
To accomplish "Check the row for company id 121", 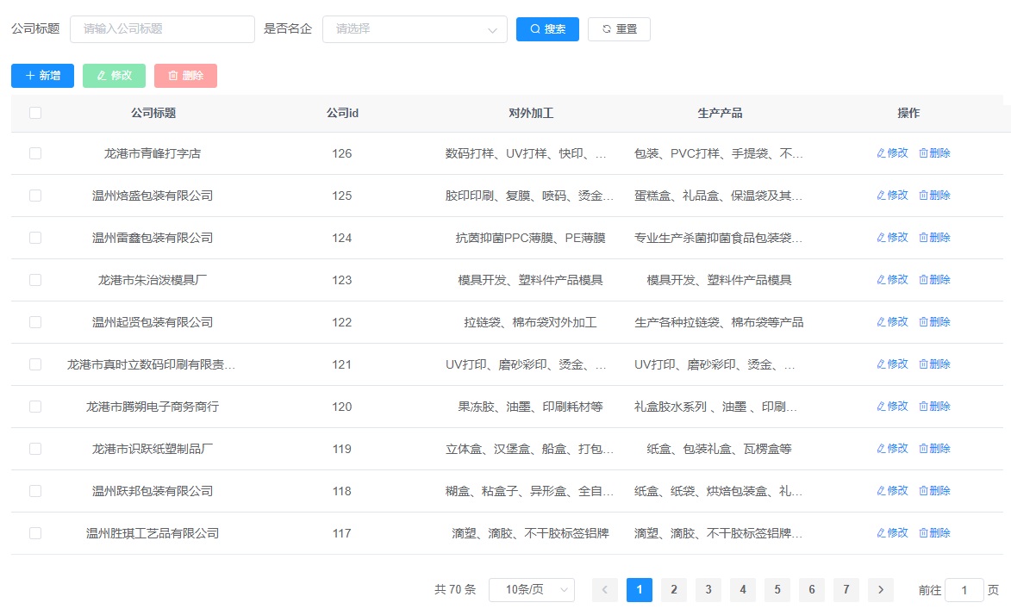I will coord(35,364).
